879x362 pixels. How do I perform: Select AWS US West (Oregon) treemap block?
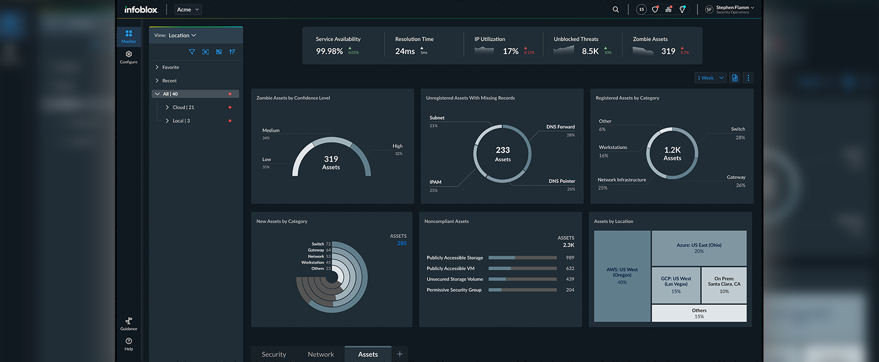click(622, 276)
